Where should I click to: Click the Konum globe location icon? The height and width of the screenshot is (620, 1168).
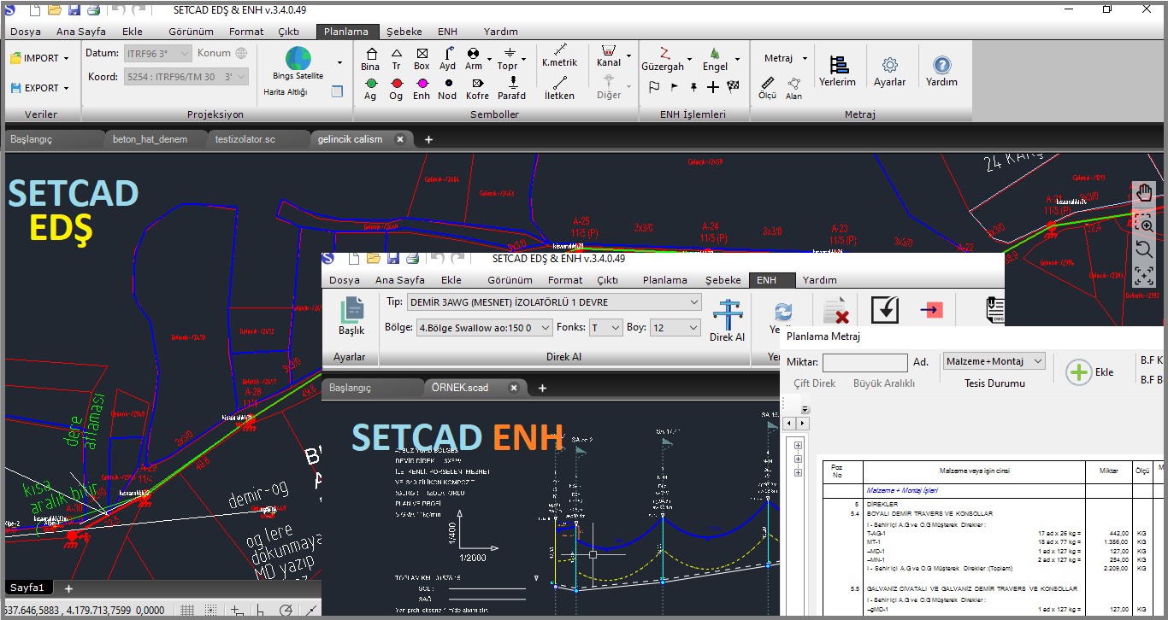click(242, 53)
